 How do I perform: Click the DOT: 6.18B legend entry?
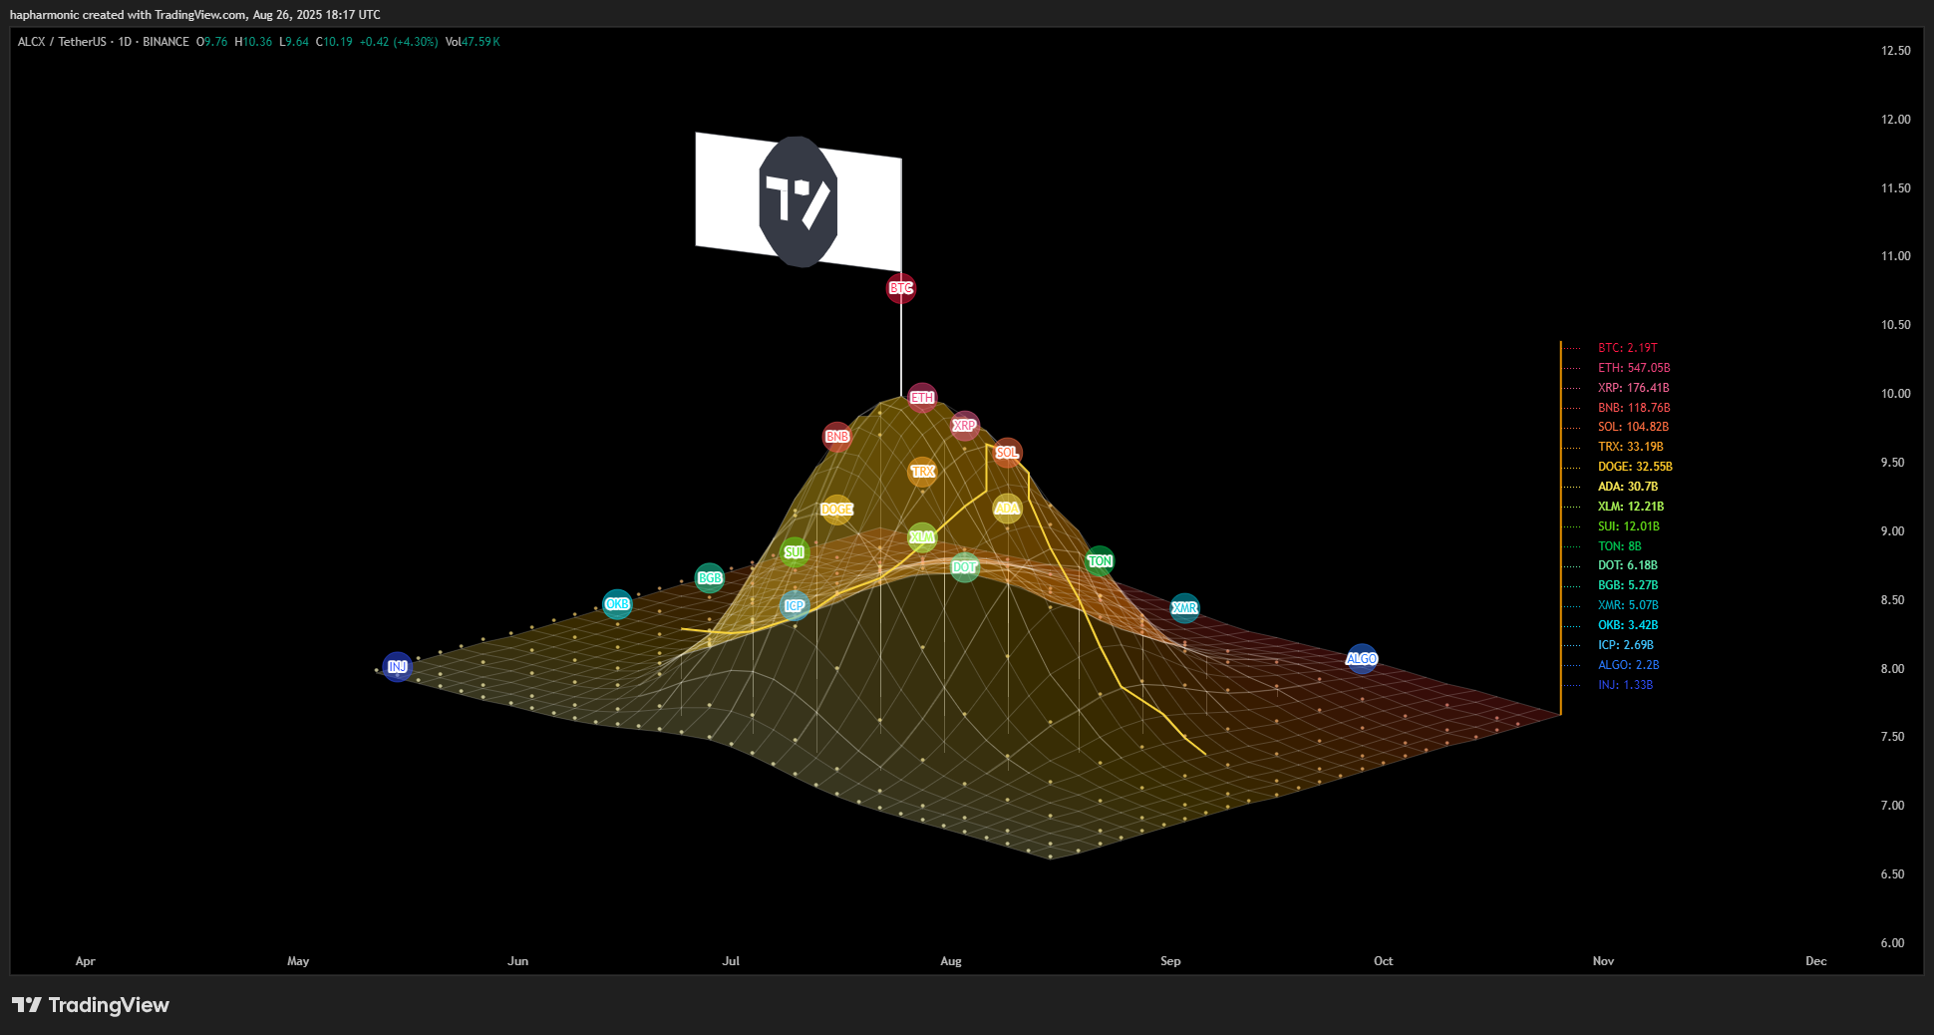1627,565
